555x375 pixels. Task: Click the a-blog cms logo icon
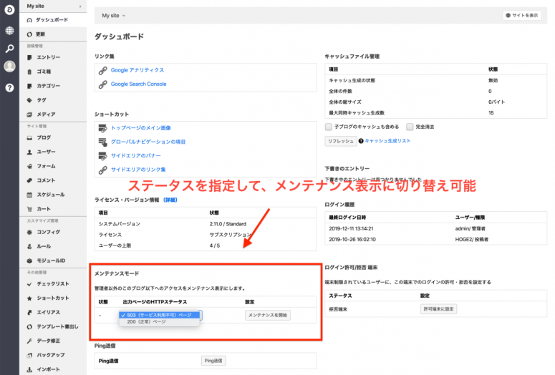9,10
